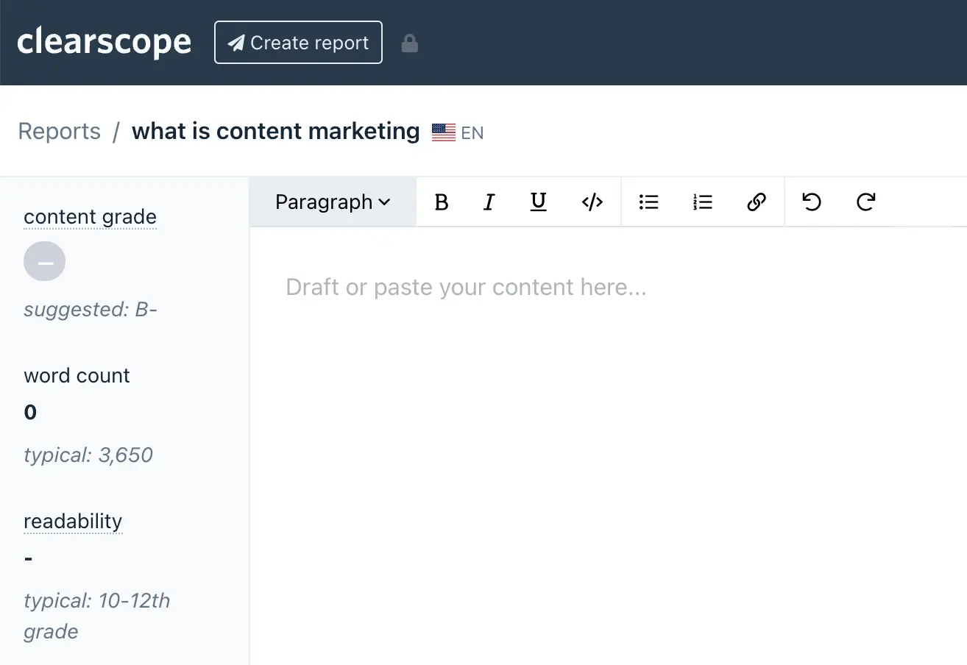This screenshot has height=665, width=967.
Task: Click the Create report button
Action: coord(298,43)
